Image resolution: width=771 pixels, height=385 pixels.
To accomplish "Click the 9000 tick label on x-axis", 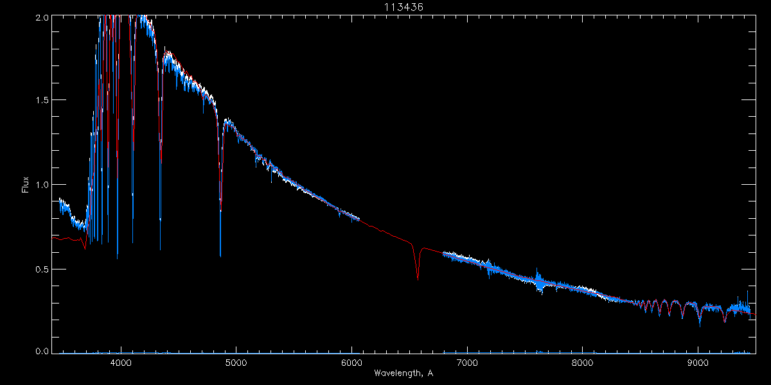I will click(698, 362).
